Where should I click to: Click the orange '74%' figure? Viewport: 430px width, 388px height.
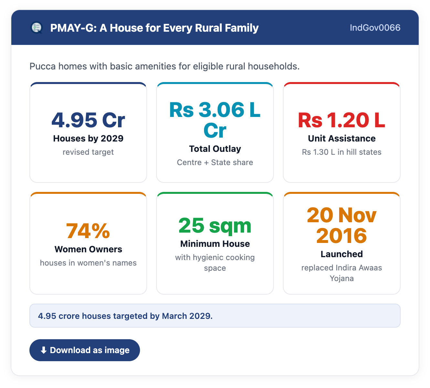tap(88, 231)
